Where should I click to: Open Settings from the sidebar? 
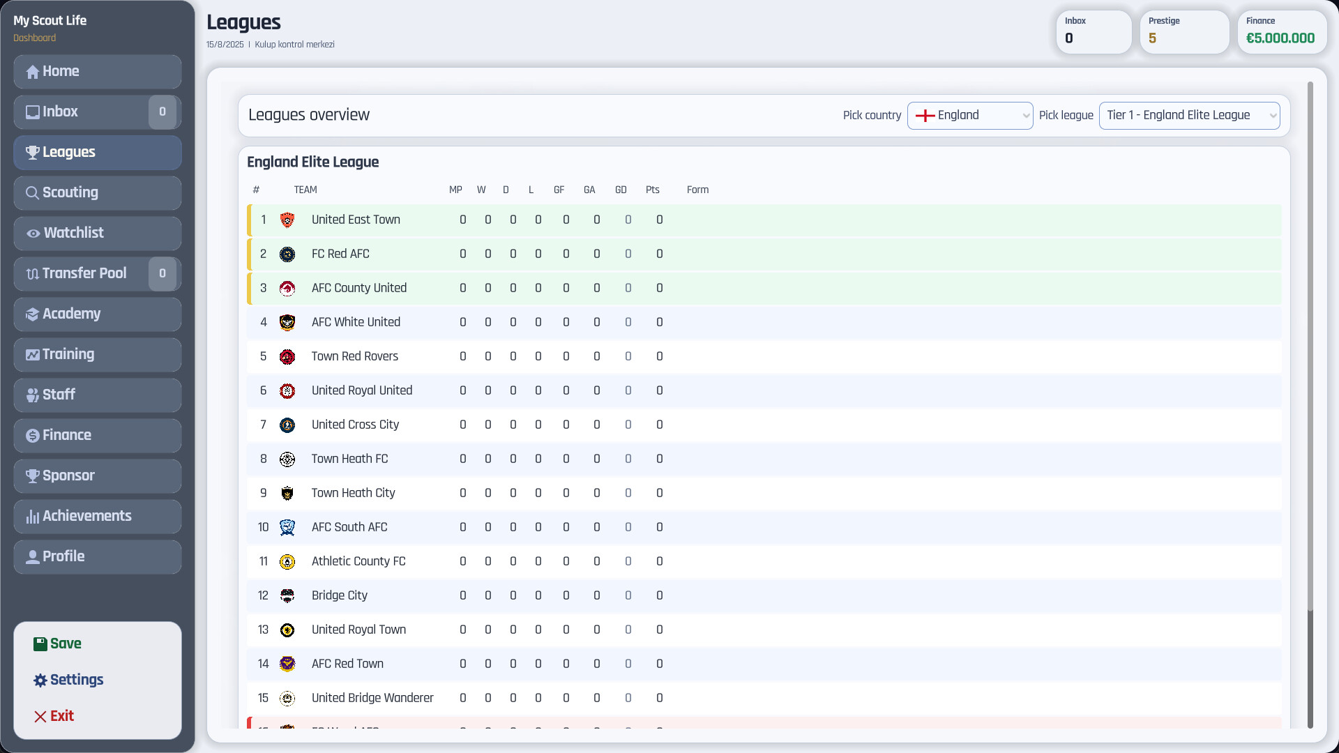(x=68, y=680)
